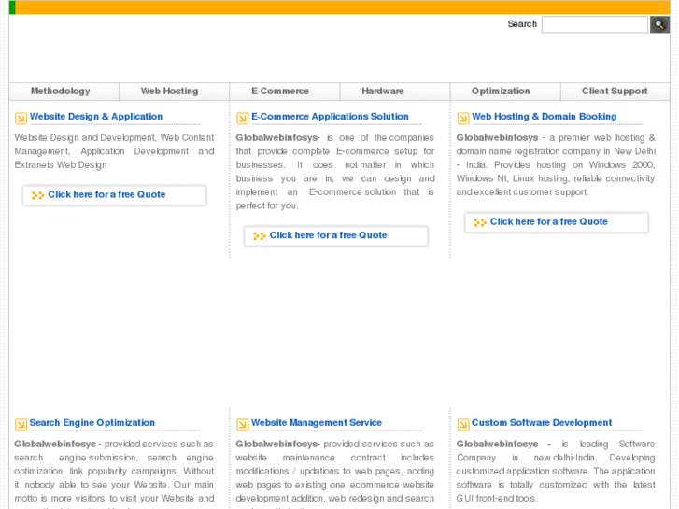This screenshot has width=679, height=509.
Task: Open the Website Design & Application heading link
Action: click(96, 117)
